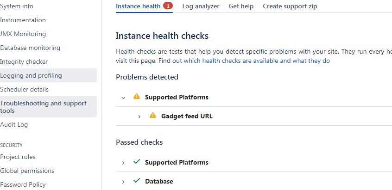
Task: Select Database monitoring in the sidebar
Action: click(30, 48)
